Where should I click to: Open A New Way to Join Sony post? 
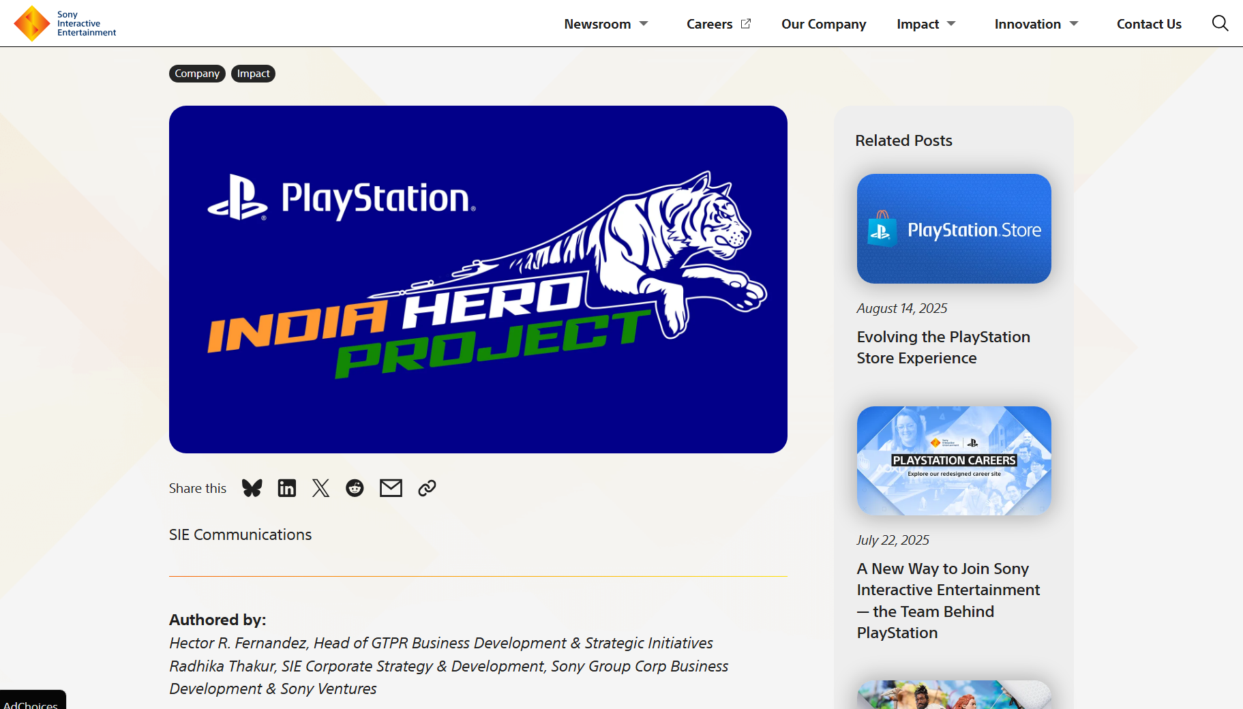(x=948, y=601)
